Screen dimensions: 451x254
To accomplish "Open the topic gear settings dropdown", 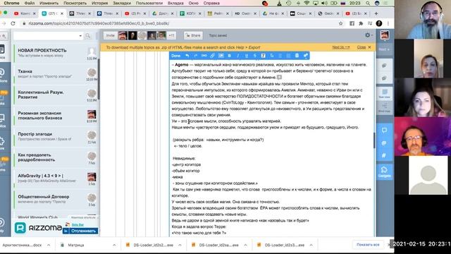I will pos(369,35).
